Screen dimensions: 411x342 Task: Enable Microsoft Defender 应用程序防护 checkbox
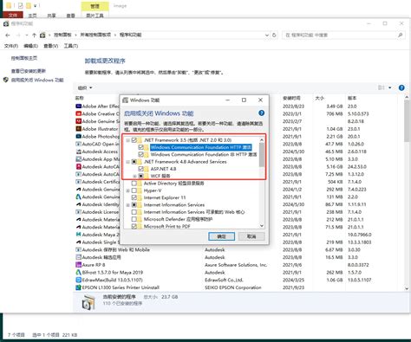coord(134,219)
